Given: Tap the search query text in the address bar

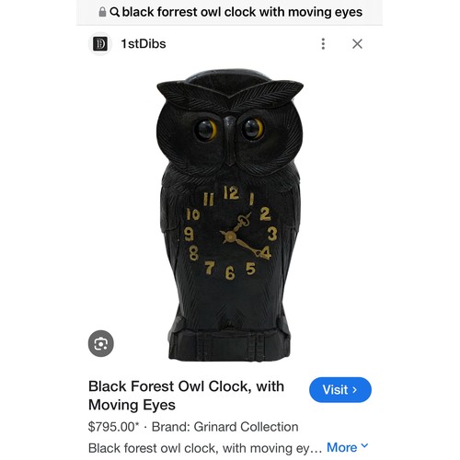Looking at the screenshot, I should [242, 12].
